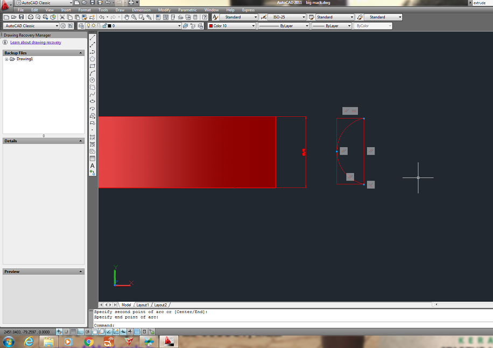Open the Modify menu
This screenshot has width=493, height=348.
tap(164, 10)
